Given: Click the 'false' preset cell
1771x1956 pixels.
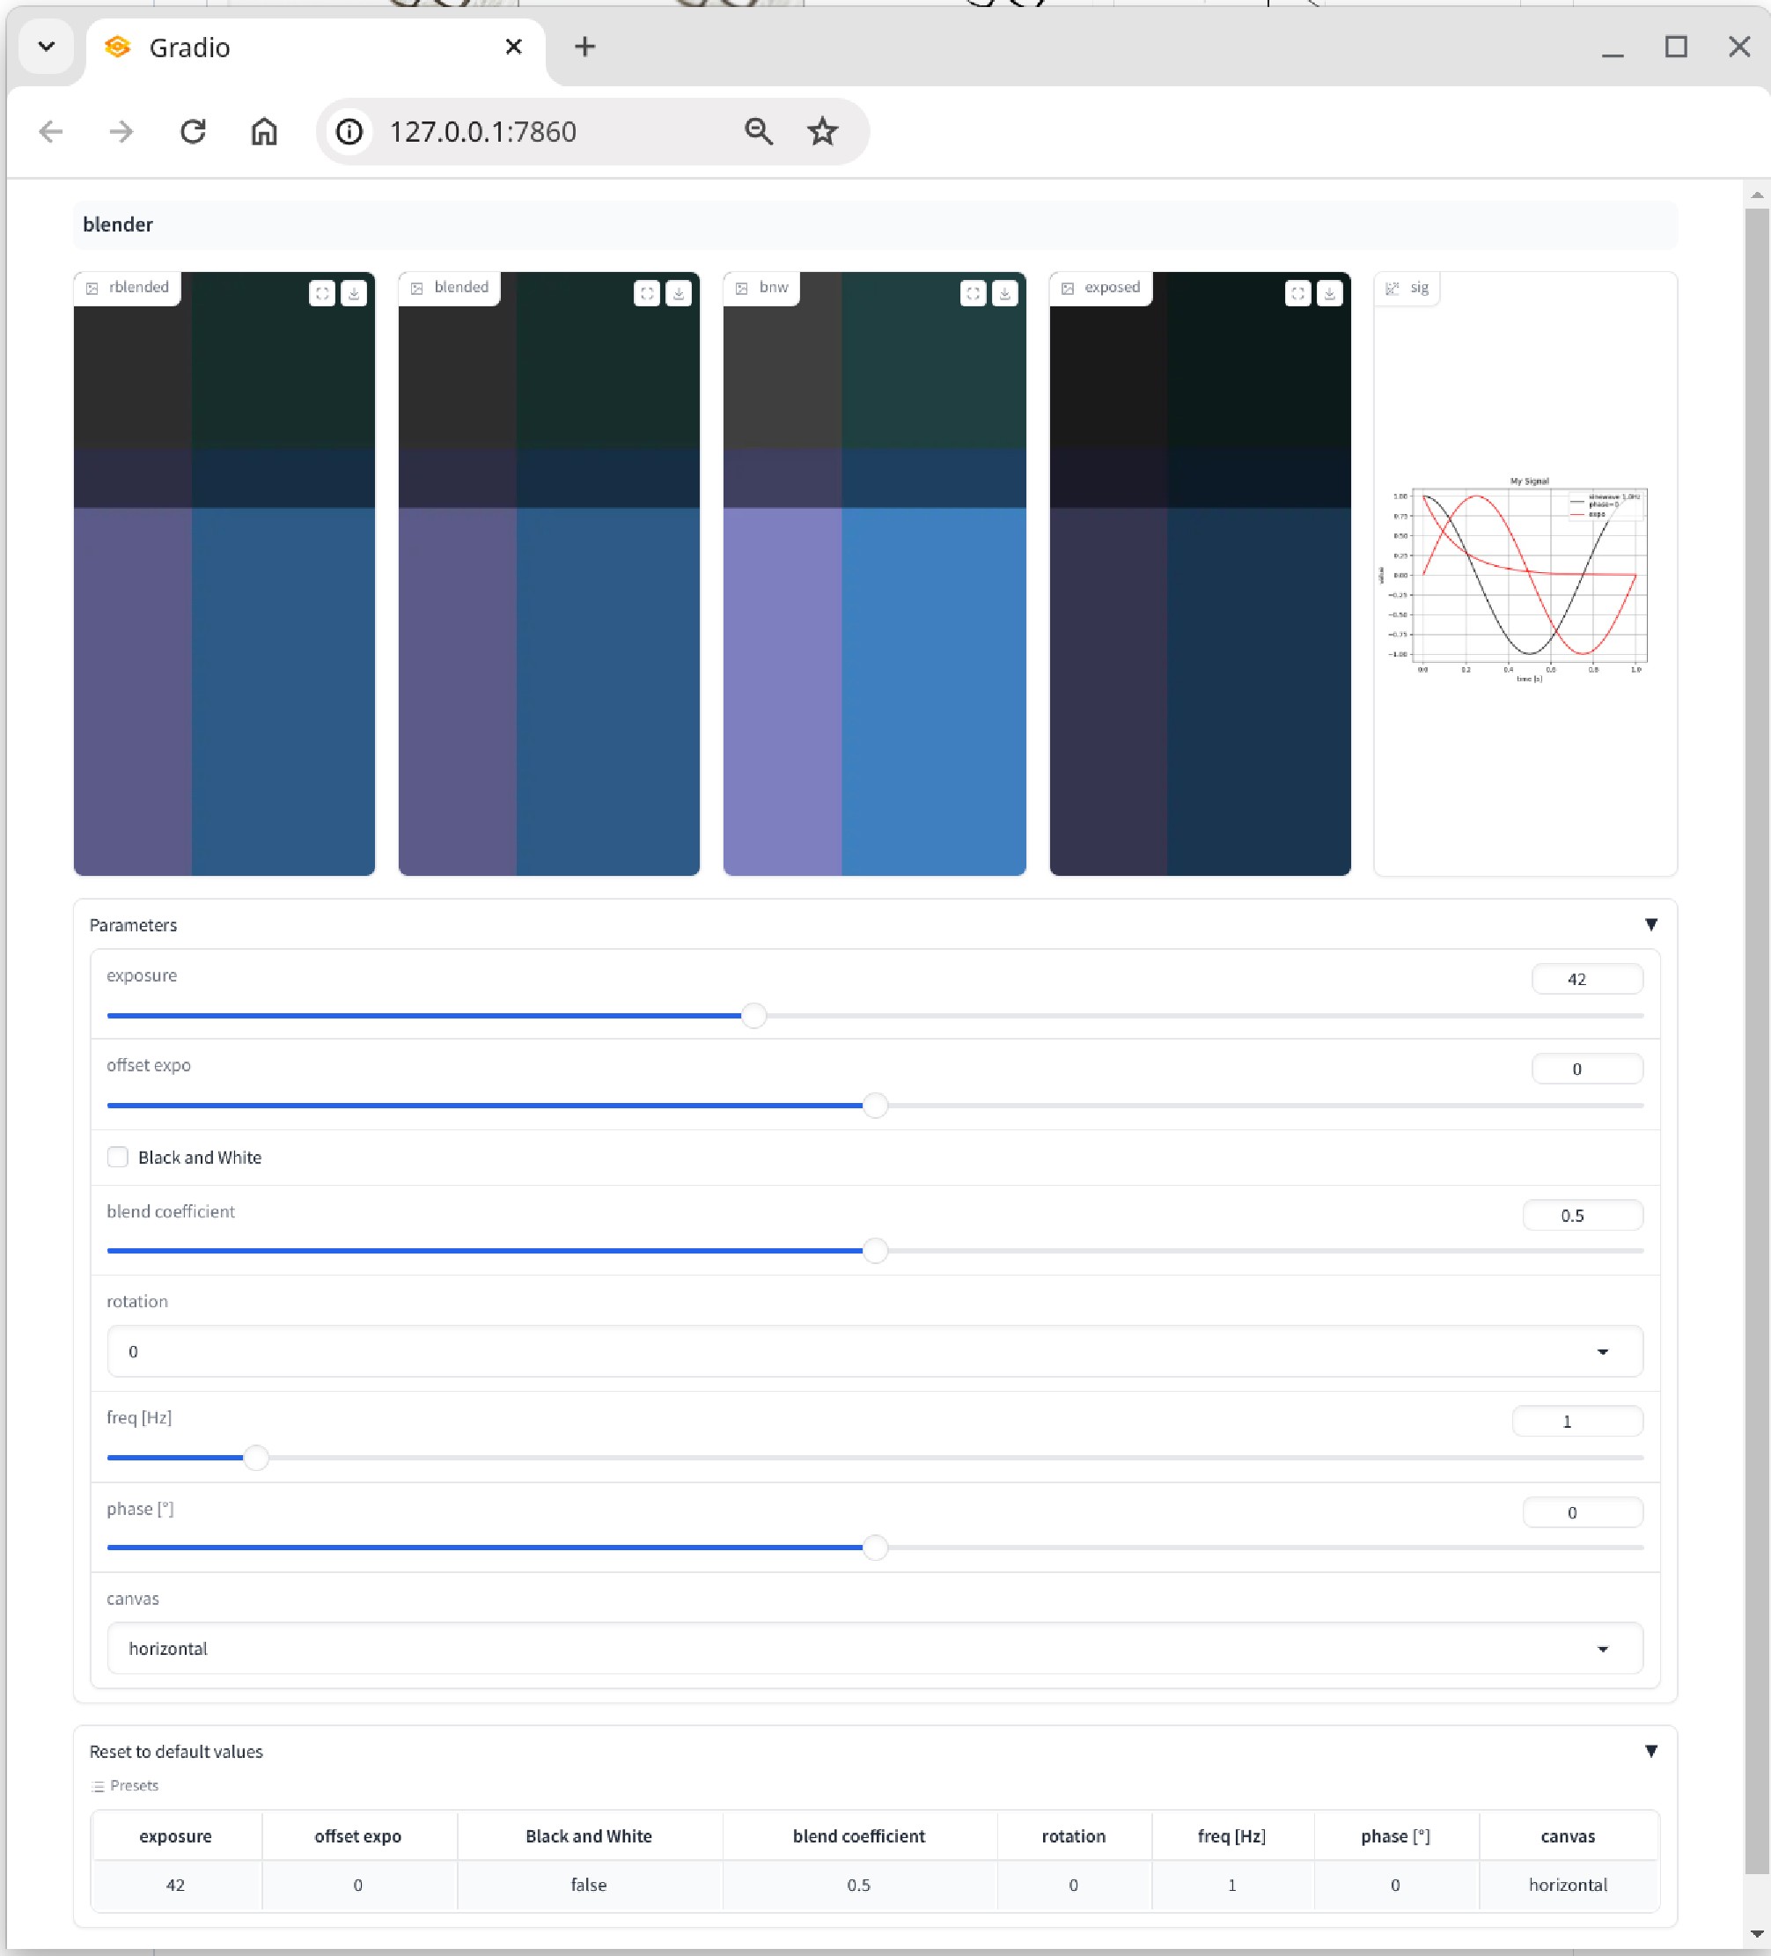Looking at the screenshot, I should click(589, 1886).
